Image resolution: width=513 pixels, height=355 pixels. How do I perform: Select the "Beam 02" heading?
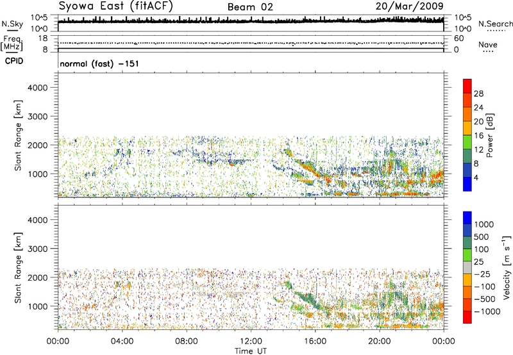(x=250, y=7)
